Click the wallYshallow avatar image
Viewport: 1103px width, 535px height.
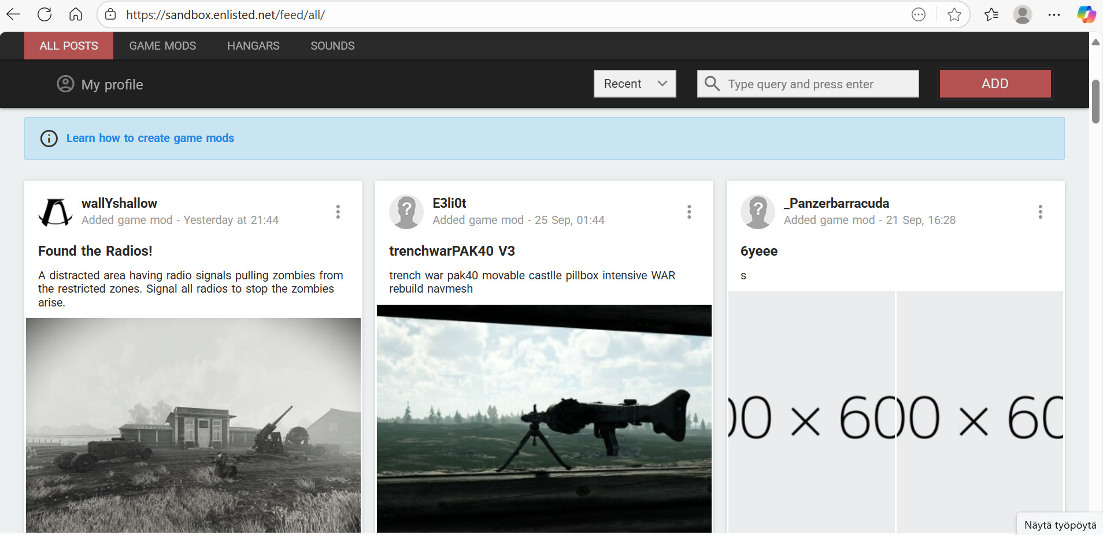coord(55,212)
